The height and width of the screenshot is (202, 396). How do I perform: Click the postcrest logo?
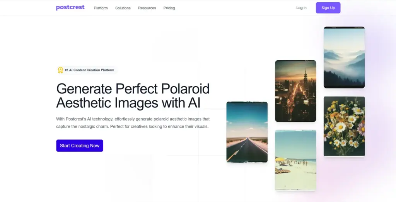70,8
